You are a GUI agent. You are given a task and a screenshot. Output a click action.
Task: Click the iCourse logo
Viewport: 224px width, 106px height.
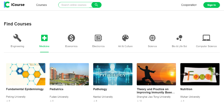14,5
